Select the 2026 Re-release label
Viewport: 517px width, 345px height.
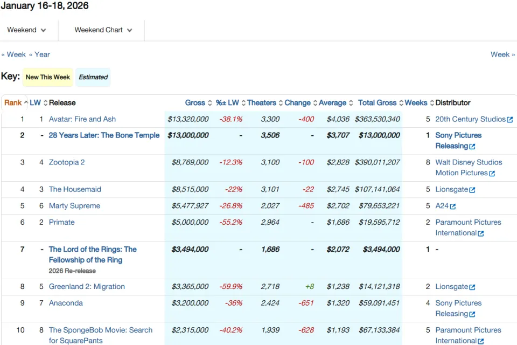72,271
